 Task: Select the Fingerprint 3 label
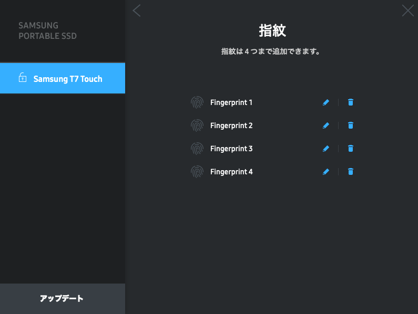pos(231,149)
